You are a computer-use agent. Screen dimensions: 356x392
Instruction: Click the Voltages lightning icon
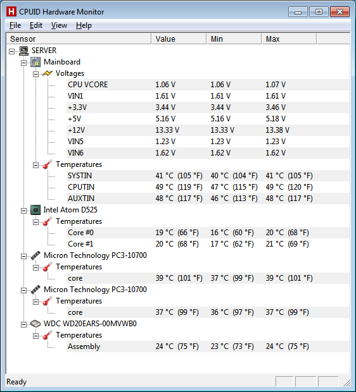click(x=48, y=73)
